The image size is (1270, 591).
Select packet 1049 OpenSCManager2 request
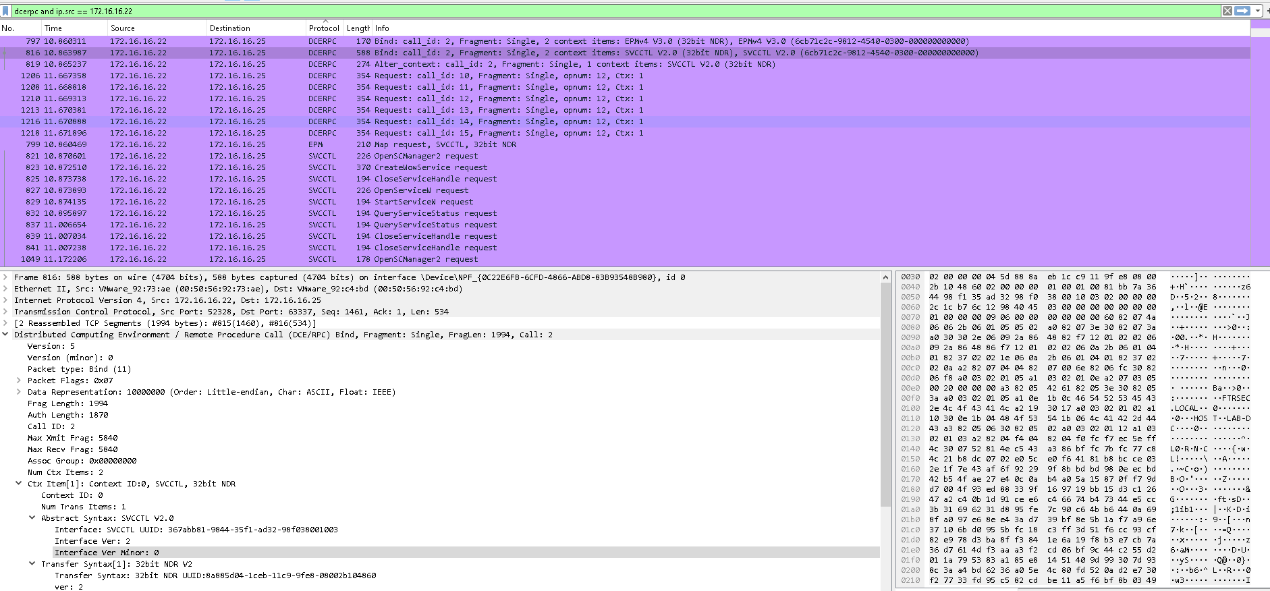click(x=625, y=259)
